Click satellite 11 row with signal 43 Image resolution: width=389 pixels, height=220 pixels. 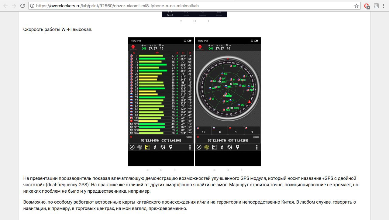[161, 65]
